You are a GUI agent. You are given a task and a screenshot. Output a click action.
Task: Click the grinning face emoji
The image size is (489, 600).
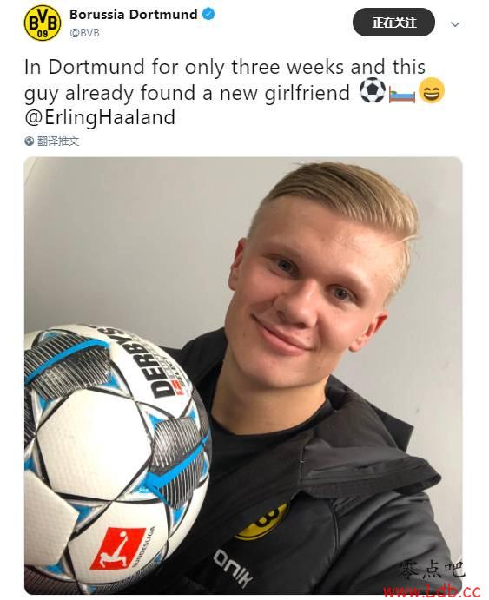tap(432, 91)
